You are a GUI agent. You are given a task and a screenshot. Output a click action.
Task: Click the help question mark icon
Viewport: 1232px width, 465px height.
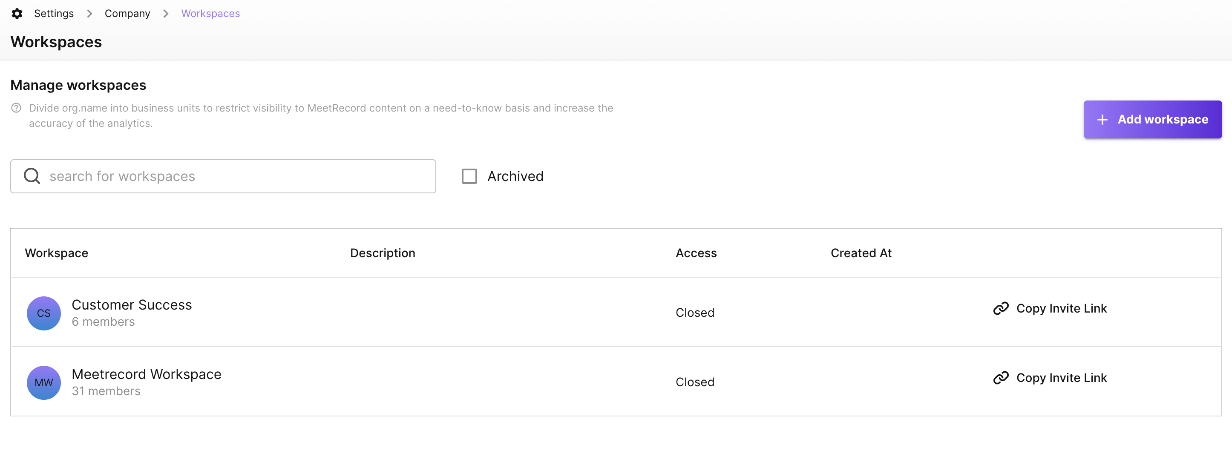pos(16,108)
